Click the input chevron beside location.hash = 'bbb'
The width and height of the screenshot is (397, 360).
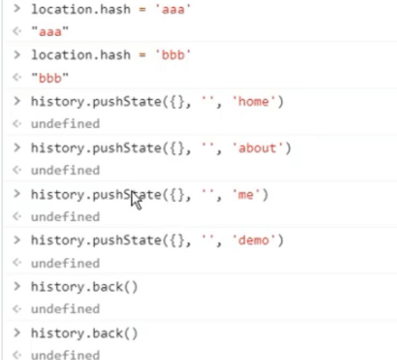(x=17, y=55)
